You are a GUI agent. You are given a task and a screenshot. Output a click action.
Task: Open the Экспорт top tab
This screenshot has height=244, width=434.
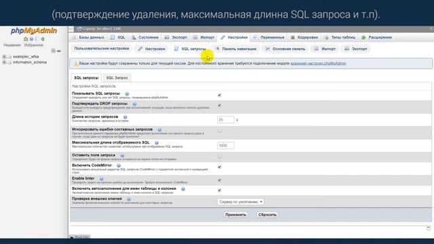pos(176,37)
